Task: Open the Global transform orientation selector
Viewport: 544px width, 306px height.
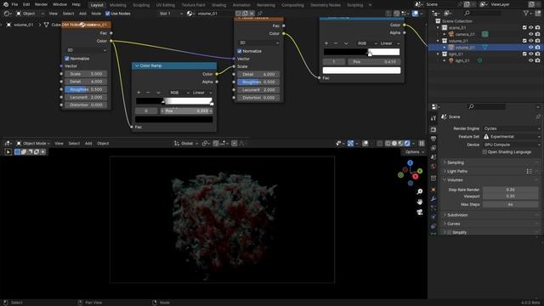Action: click(186, 144)
